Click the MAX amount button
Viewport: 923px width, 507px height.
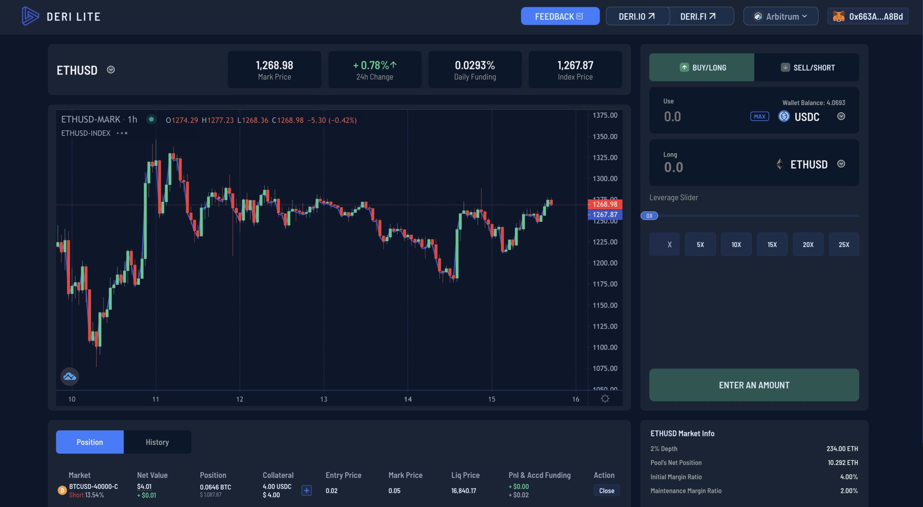point(759,116)
